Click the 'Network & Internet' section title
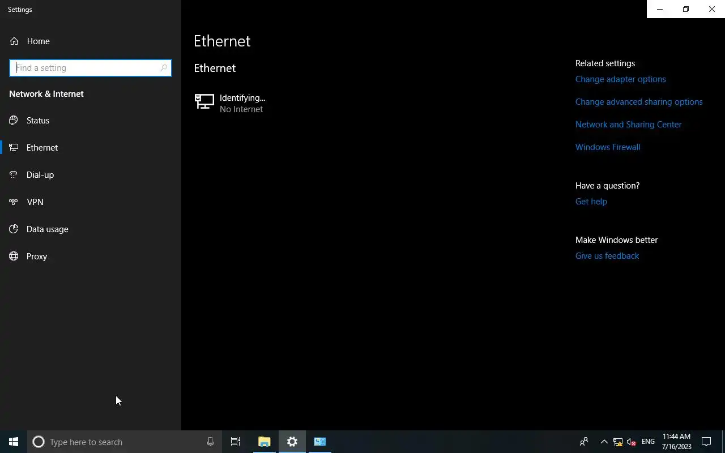This screenshot has width=725, height=453. tap(46, 94)
